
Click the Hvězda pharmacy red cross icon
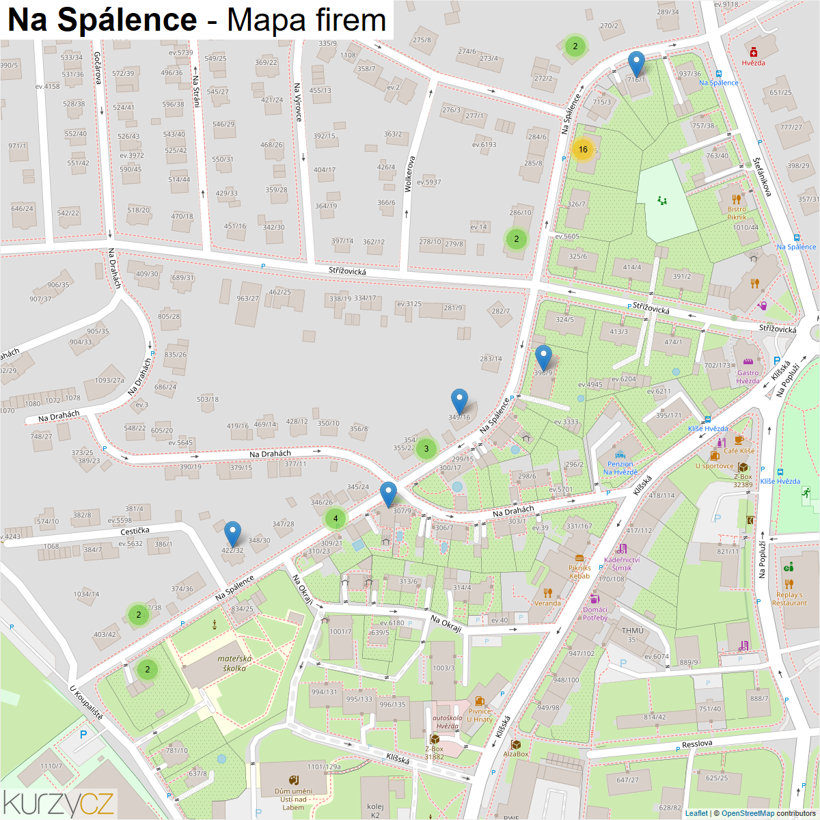754,52
